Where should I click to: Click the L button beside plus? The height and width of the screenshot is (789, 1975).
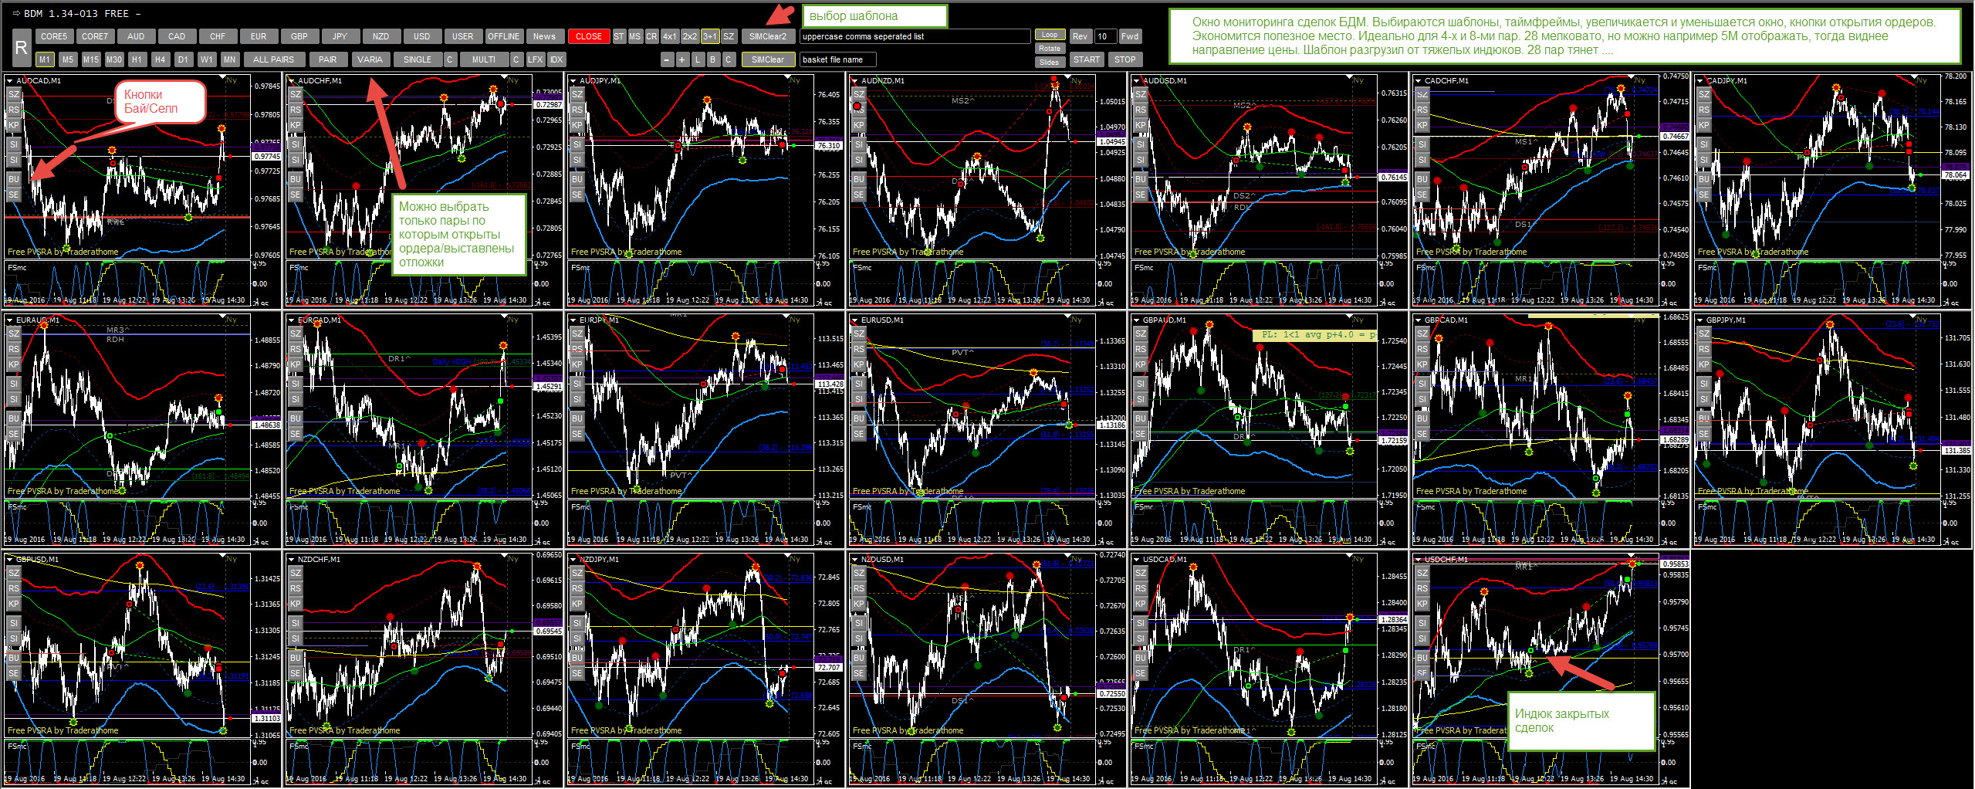698,59
